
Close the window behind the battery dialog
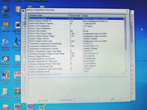(131, 12)
